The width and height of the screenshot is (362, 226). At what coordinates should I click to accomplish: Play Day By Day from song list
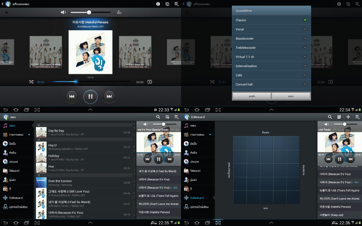[x=84, y=132]
